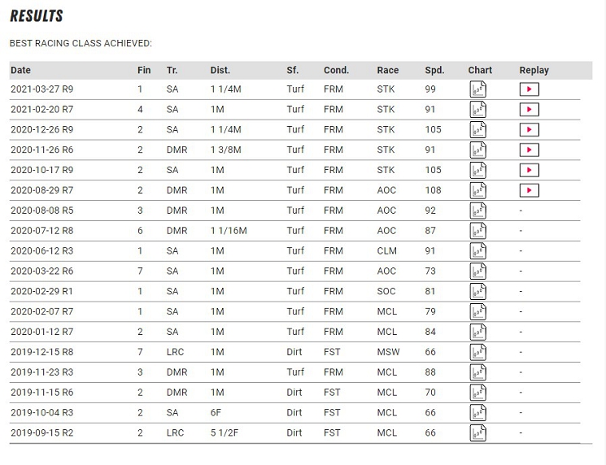Open chart for 2019-11-23 R3 race
Screen dimensions: 606x465
point(477,372)
